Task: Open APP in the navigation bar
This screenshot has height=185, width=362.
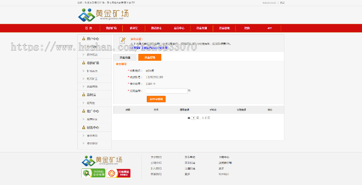Action: click(269, 28)
